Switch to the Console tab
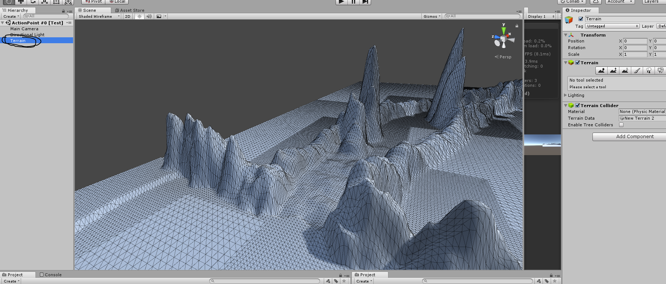 click(x=51, y=275)
